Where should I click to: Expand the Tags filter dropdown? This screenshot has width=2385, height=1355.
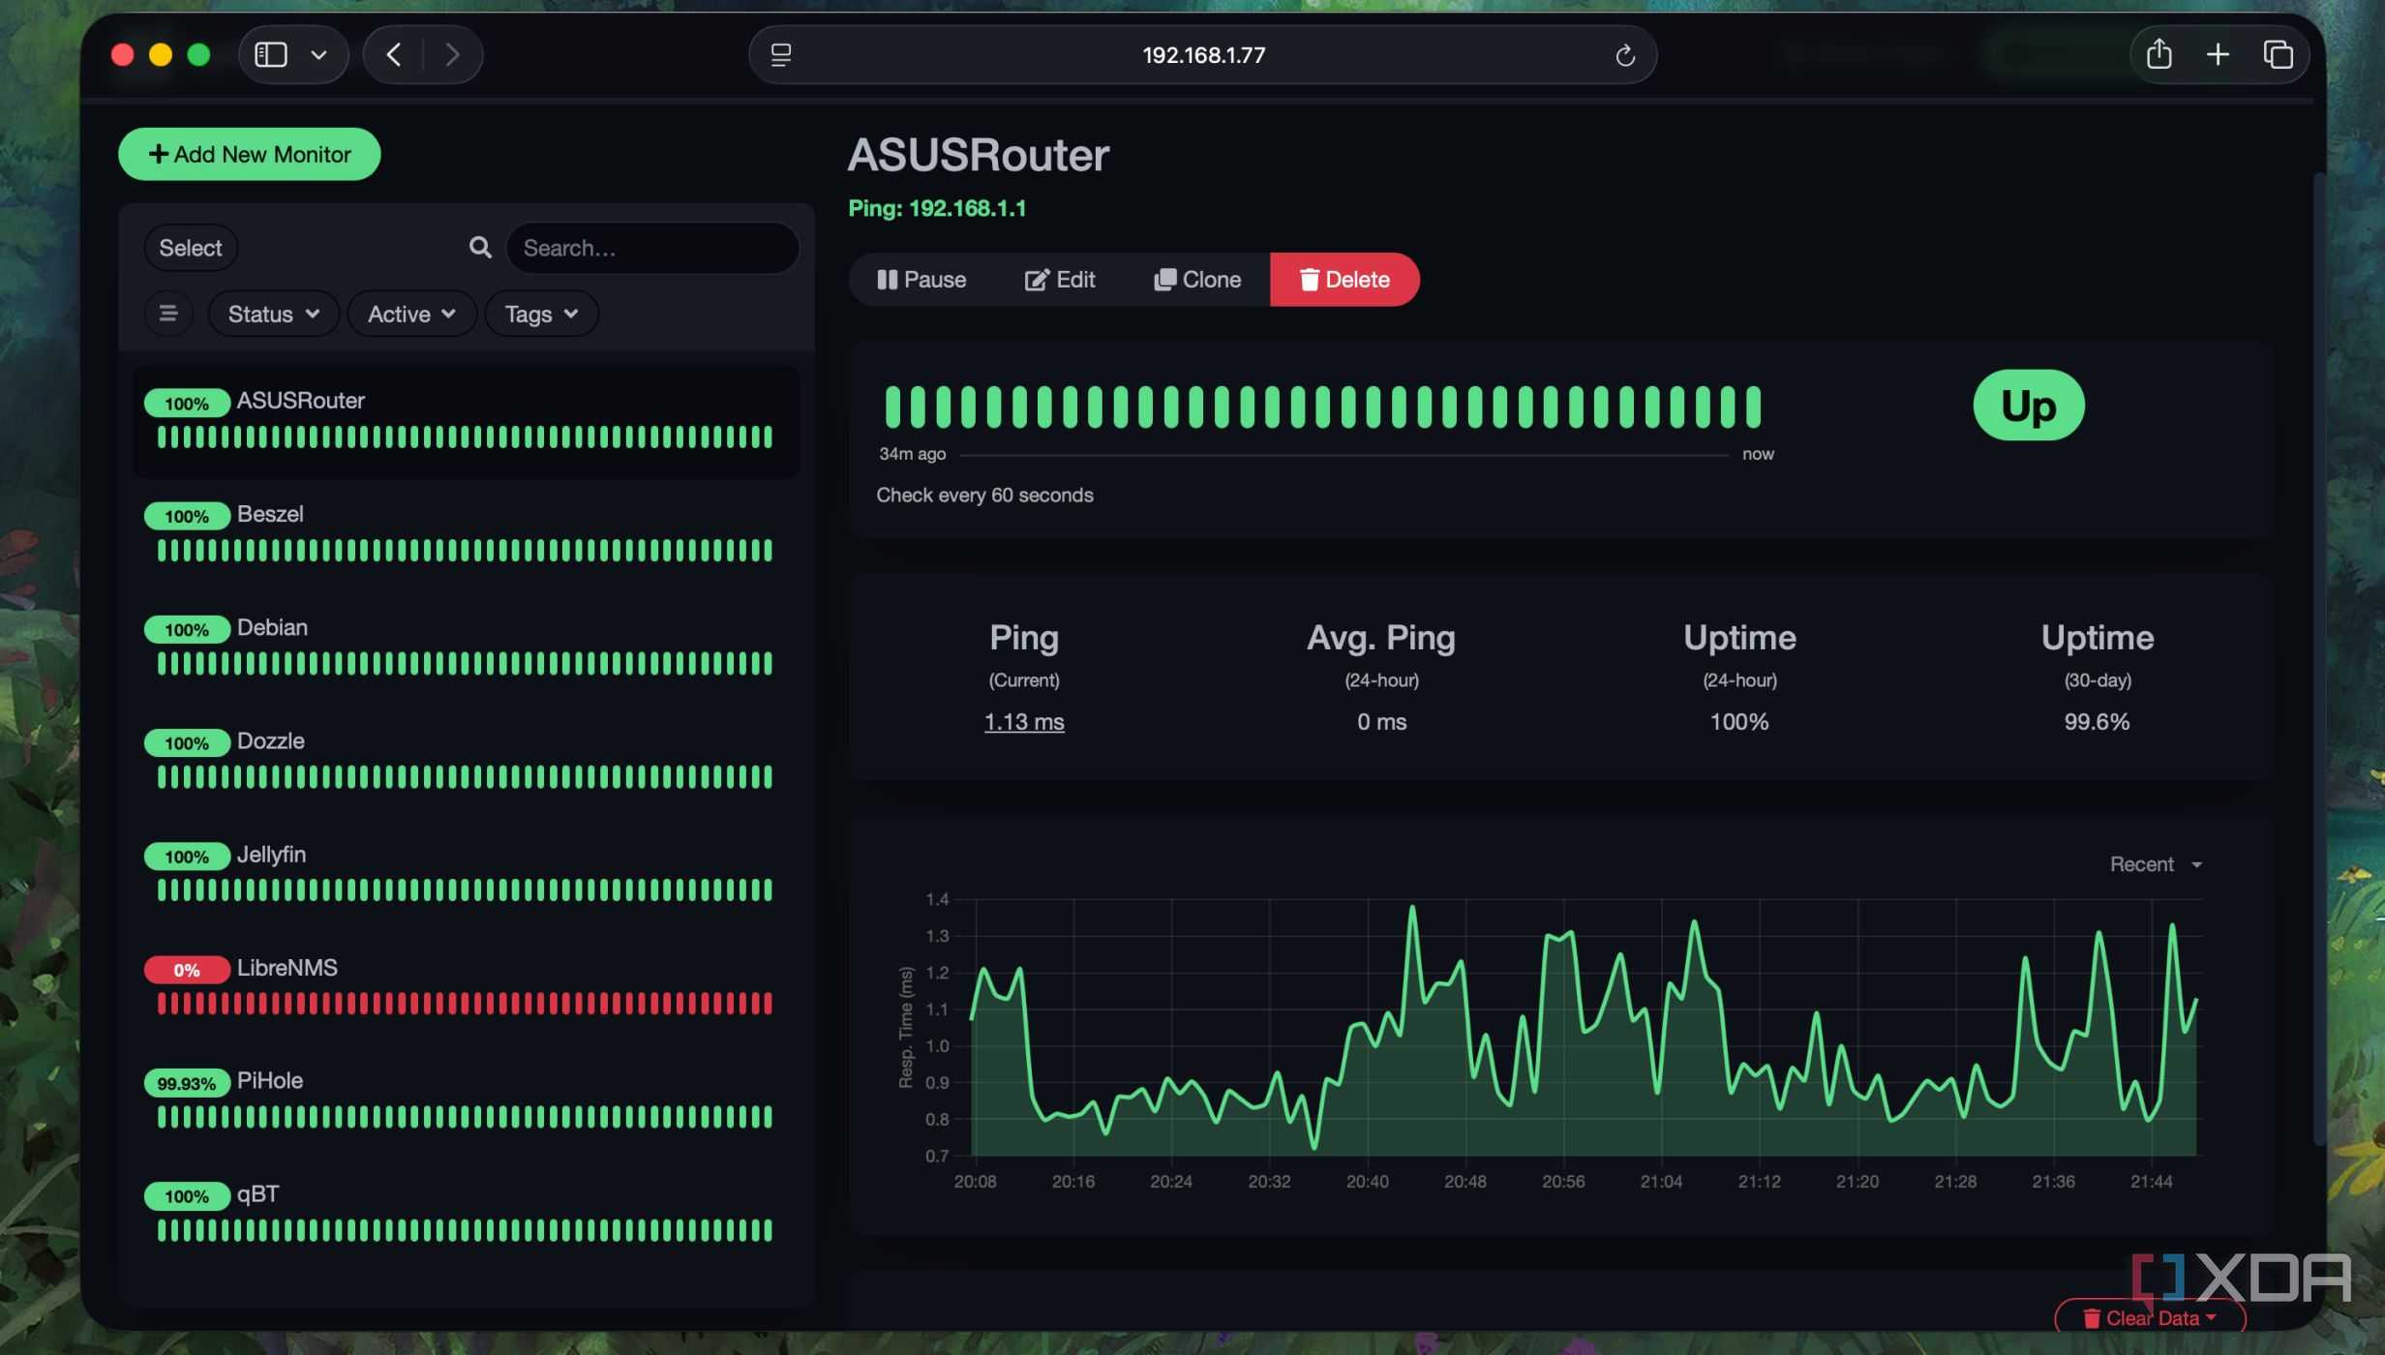541,314
